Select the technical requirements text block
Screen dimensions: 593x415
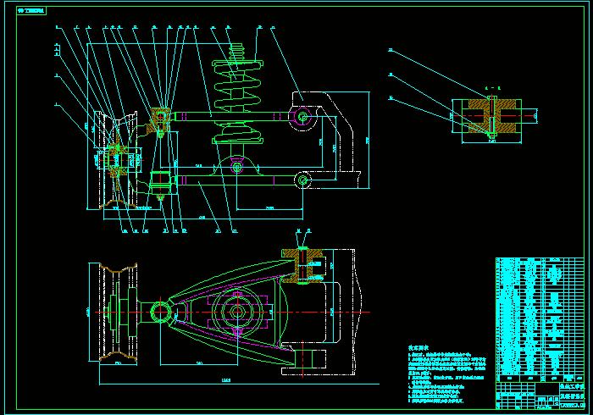pyautogui.click(x=446, y=374)
